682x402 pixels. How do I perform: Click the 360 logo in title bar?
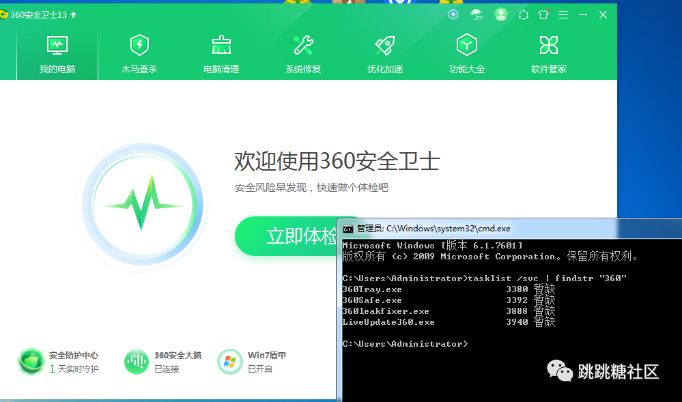click(x=3, y=15)
